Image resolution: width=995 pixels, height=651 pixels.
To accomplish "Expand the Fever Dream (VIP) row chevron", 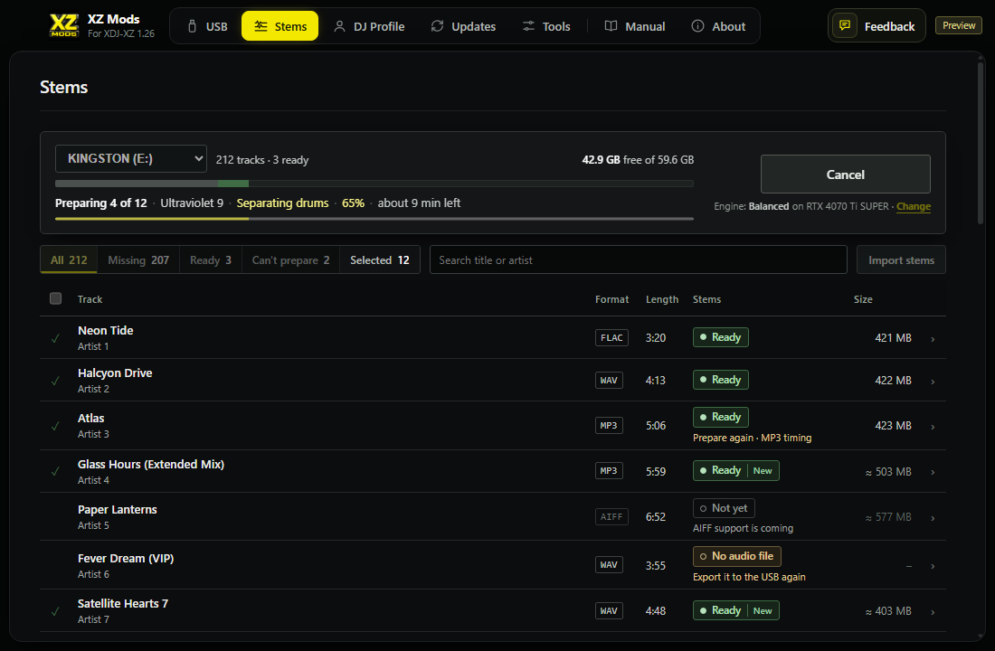I will 933,566.
